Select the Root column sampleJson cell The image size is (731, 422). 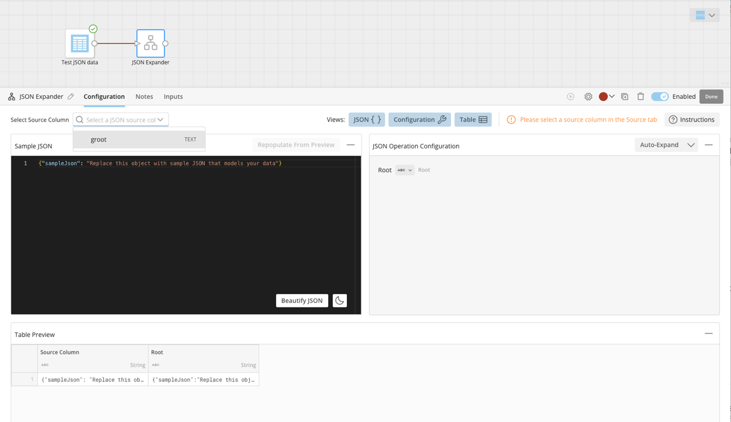click(x=204, y=379)
